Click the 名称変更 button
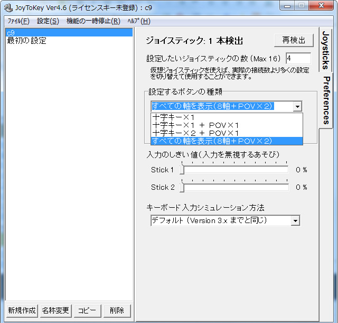Image resolution: width=338 pixels, height=323 pixels. point(55,311)
